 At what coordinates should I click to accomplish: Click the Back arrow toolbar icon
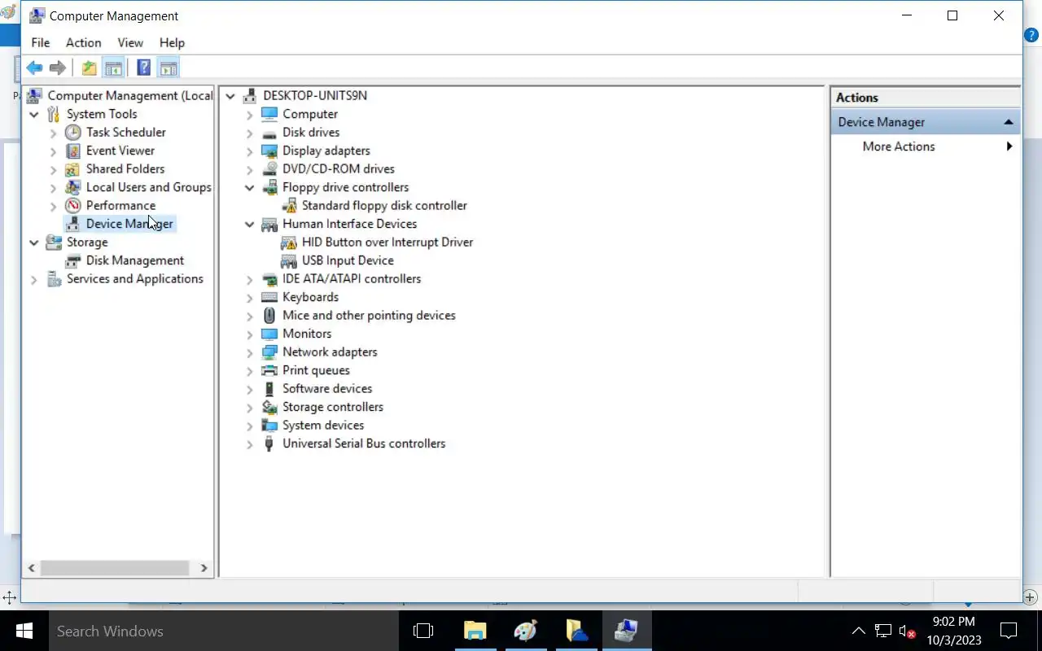[34, 68]
